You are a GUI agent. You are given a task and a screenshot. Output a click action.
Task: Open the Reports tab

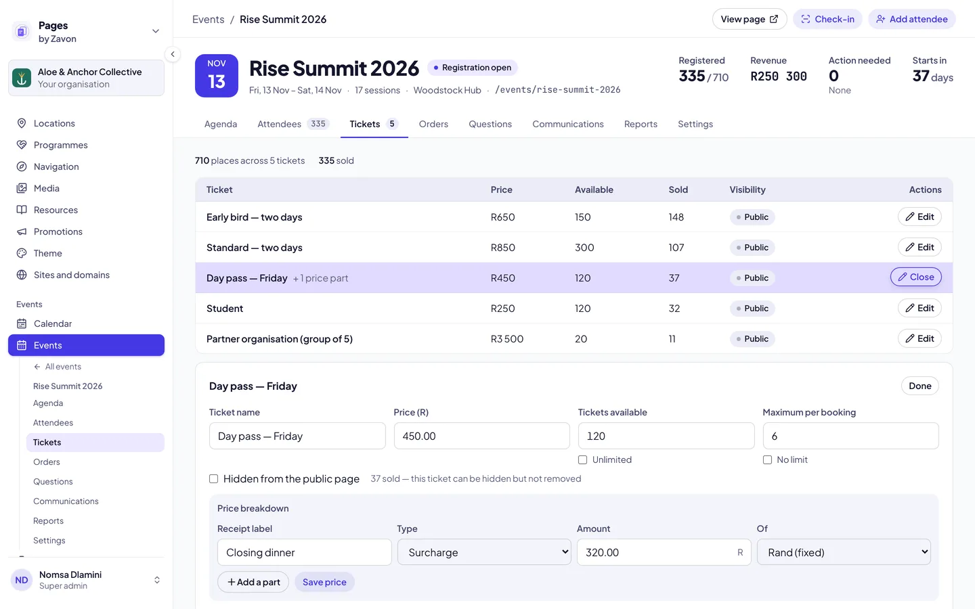641,124
